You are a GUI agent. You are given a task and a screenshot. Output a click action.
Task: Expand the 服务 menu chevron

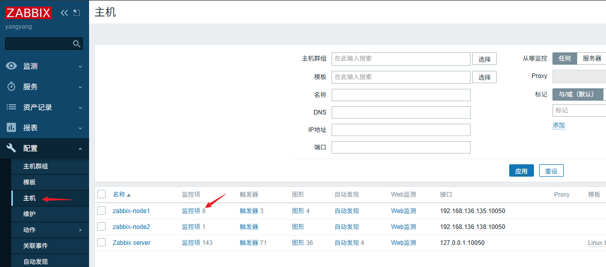coord(80,87)
